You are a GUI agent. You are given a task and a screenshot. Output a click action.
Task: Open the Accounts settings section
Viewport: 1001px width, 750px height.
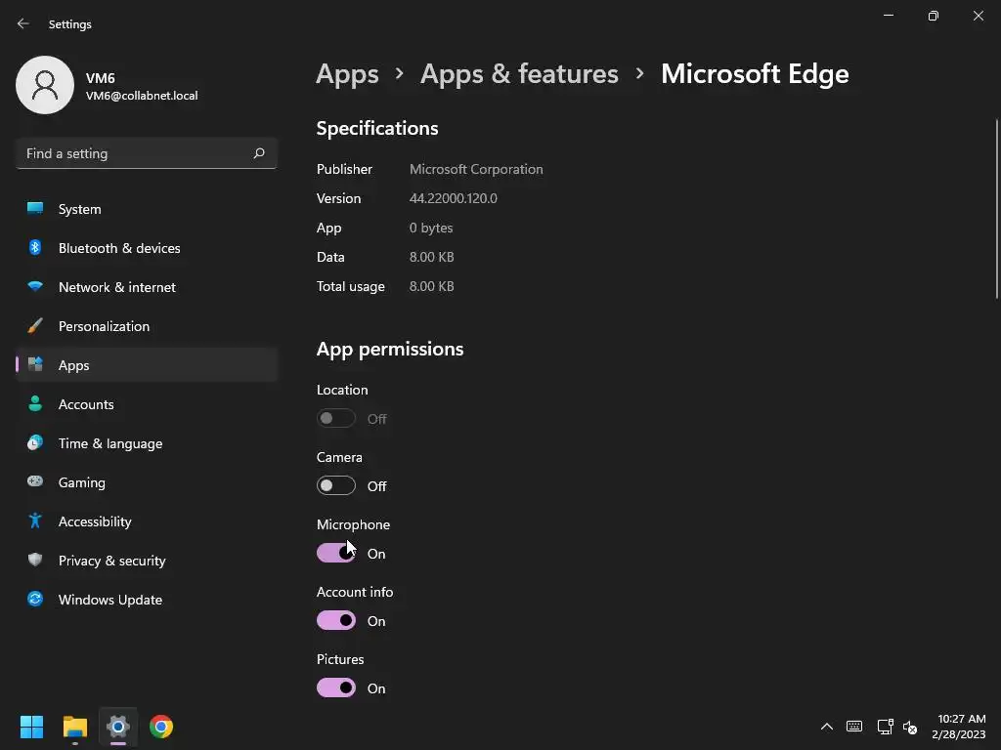point(86,404)
